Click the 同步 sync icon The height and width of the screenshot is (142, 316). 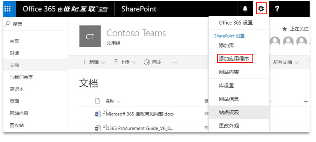(x=147, y=62)
